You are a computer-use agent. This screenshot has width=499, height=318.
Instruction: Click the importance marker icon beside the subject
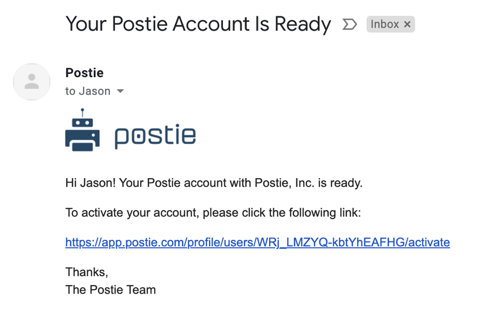pyautogui.click(x=349, y=24)
